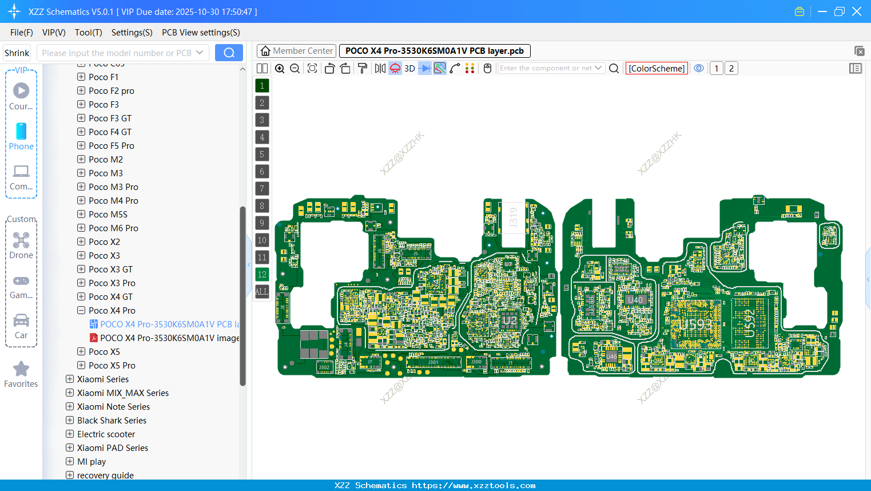The image size is (871, 491).
Task: Select the U2 chip on the board
Action: [x=510, y=320]
